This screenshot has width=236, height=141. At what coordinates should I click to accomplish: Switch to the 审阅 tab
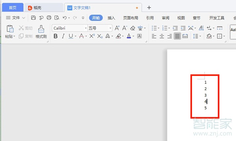tap(166, 18)
